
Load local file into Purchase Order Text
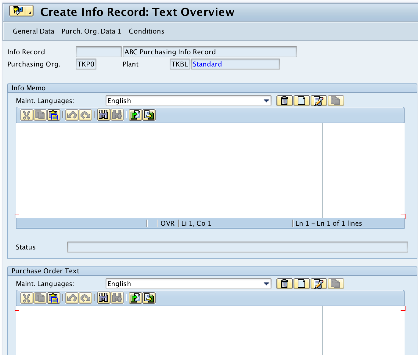135,298
